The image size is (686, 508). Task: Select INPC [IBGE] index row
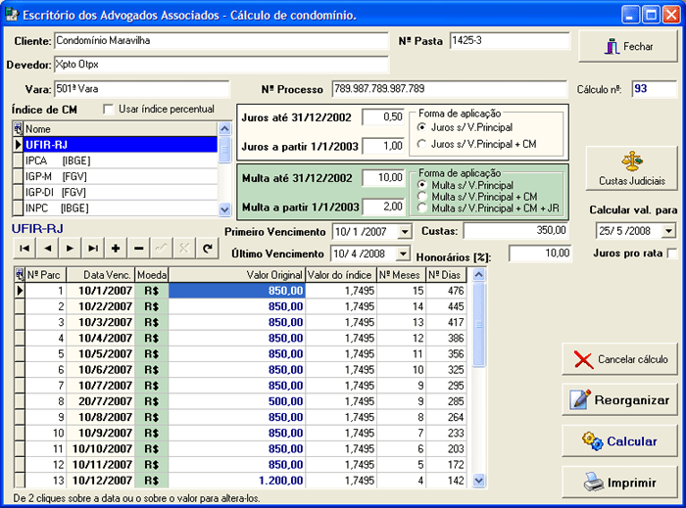[x=121, y=208]
